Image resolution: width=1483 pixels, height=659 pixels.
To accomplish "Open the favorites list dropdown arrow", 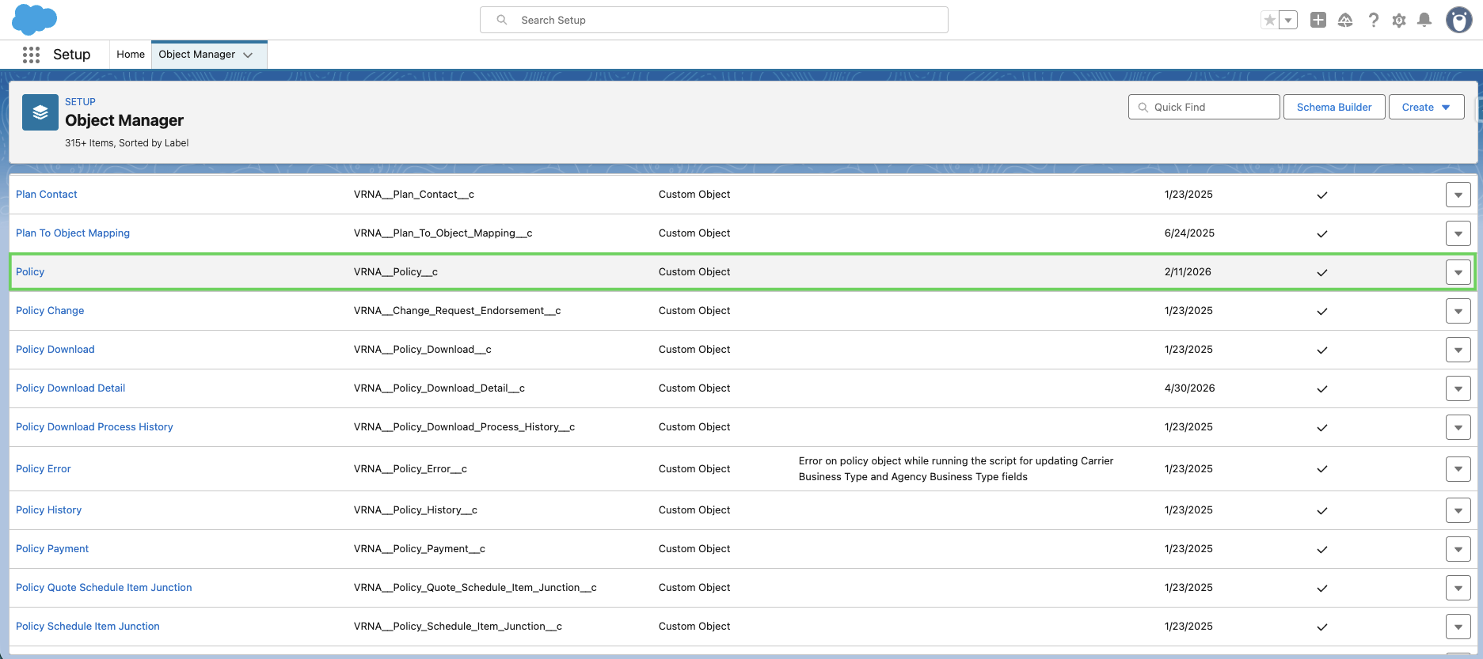I will [x=1288, y=20].
